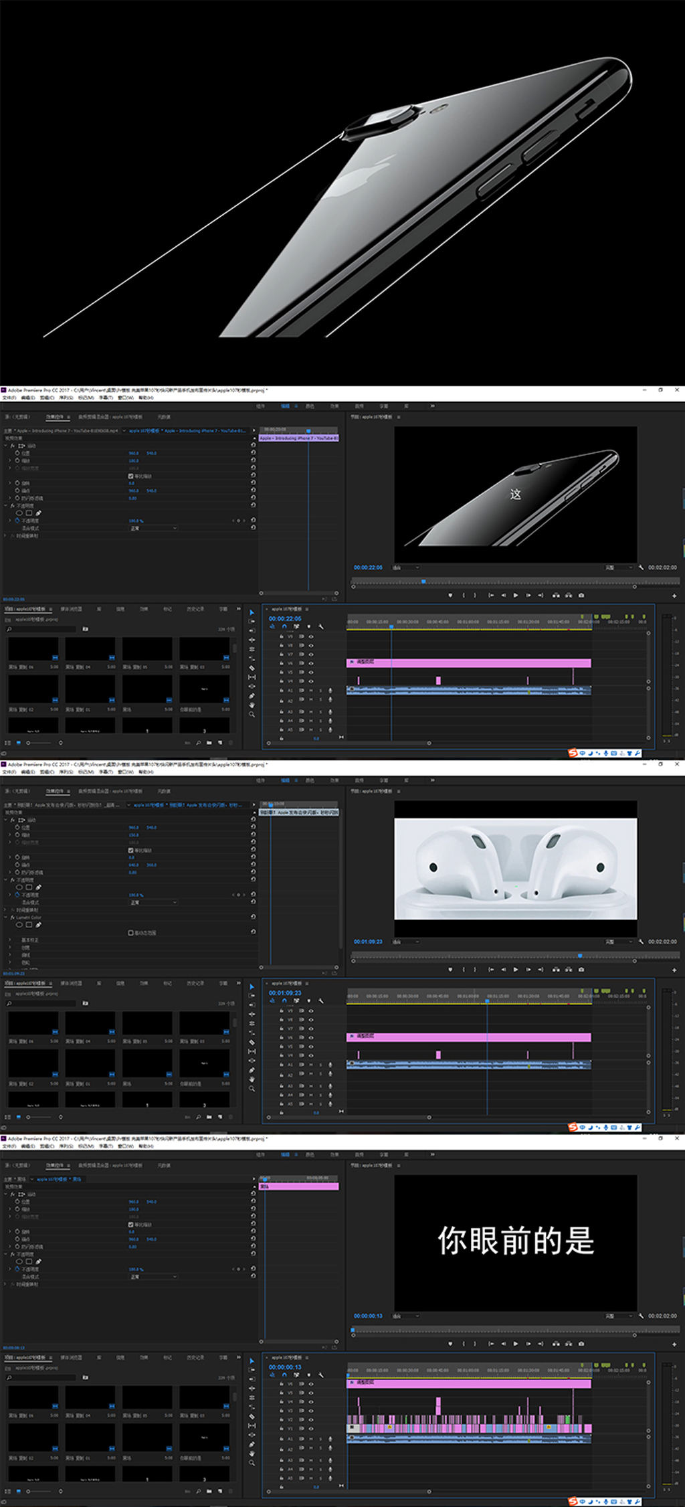Choose the Pen tool in the iPhone-preview tools panel
Image resolution: width=685 pixels, height=1507 pixels.
(x=252, y=696)
